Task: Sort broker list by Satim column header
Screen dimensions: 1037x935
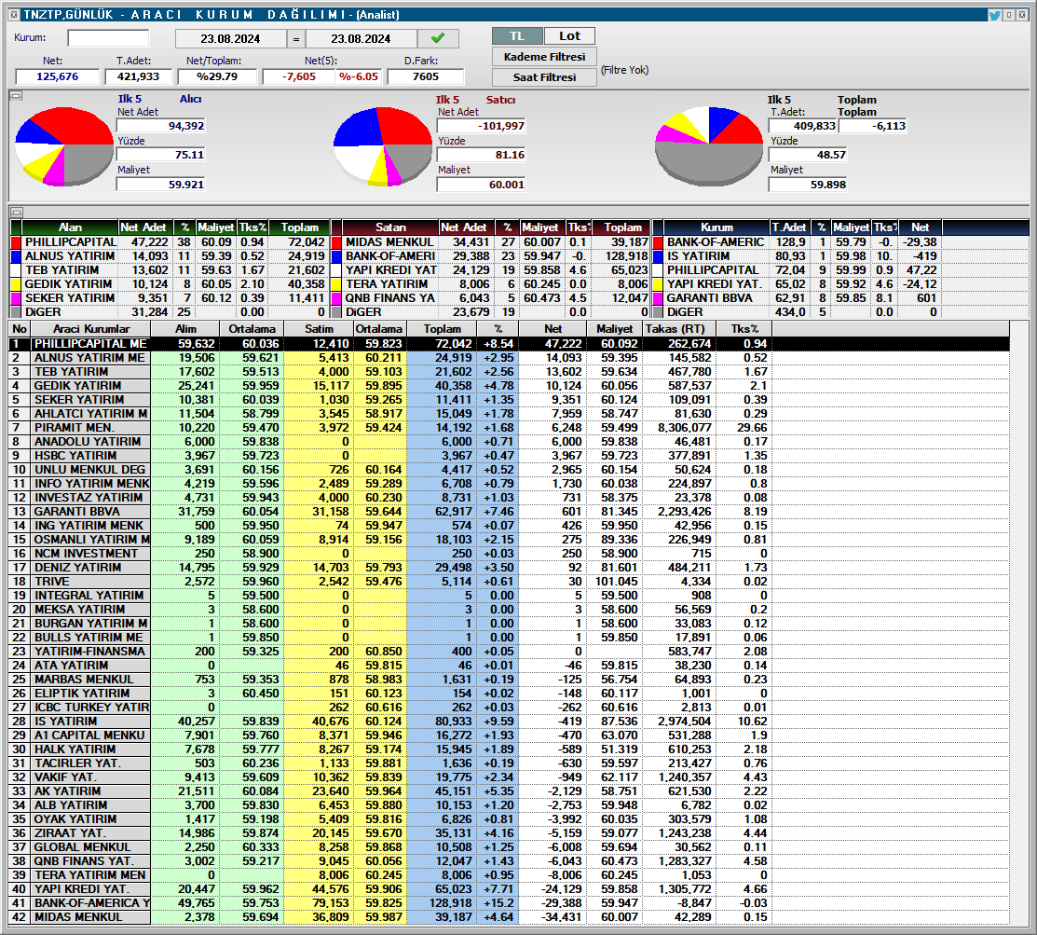Action: point(319,329)
